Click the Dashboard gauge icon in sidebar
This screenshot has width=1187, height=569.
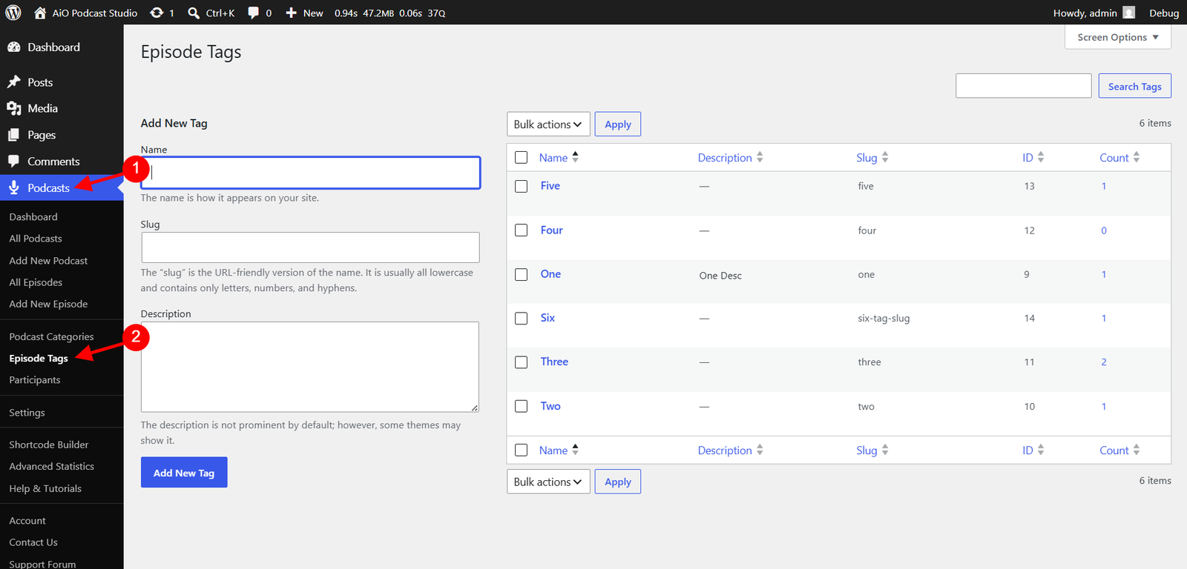point(14,47)
